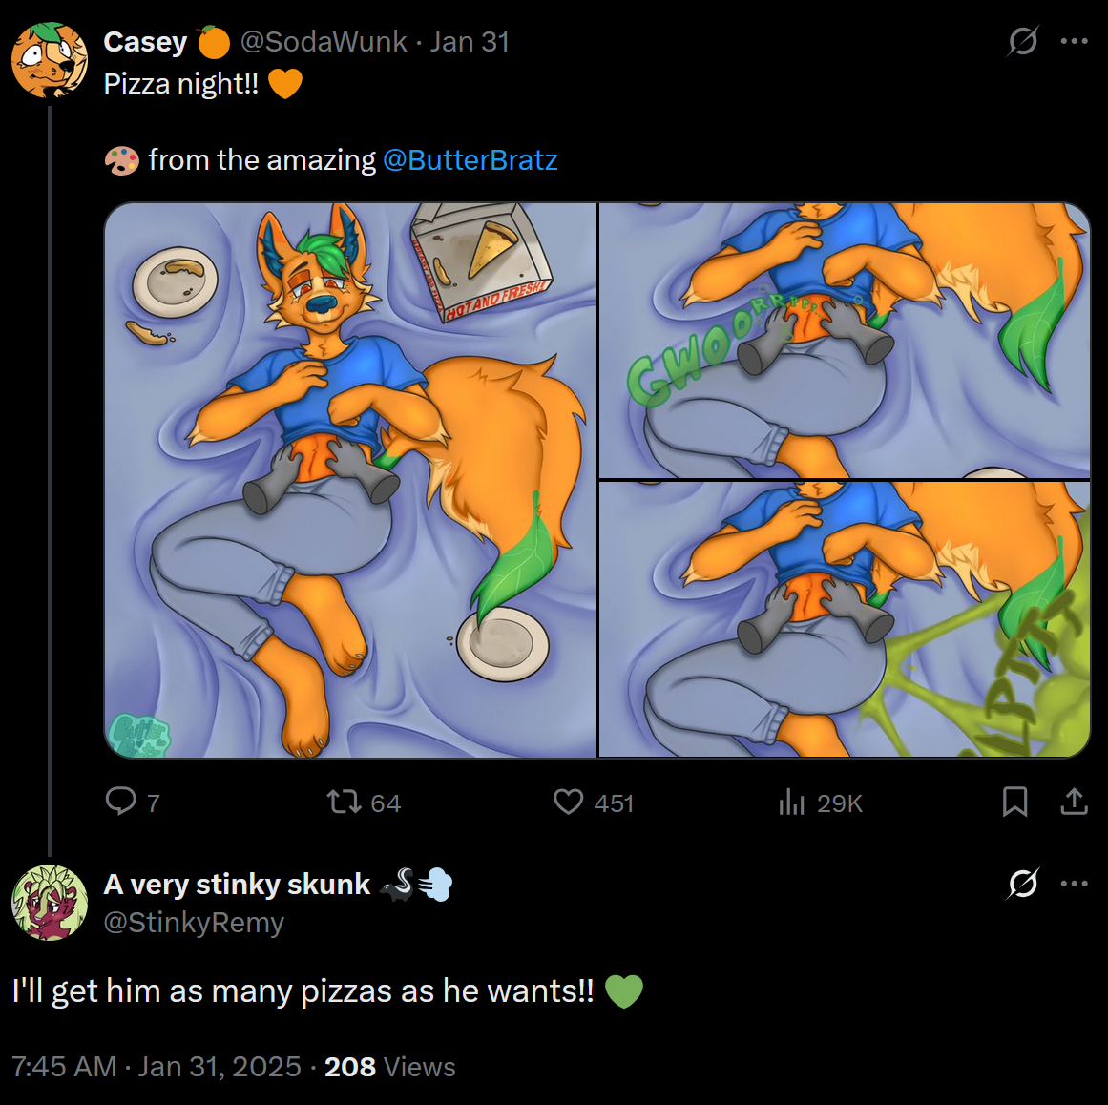Viewport: 1108px width, 1105px height.
Task: Open the bottom-right artwork panel
Action: pos(844,619)
